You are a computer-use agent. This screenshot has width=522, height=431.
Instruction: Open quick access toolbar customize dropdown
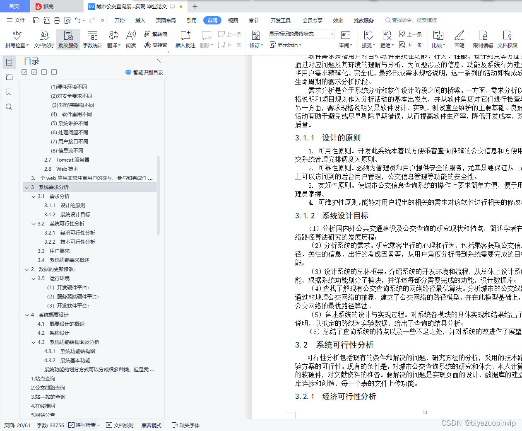click(x=102, y=20)
